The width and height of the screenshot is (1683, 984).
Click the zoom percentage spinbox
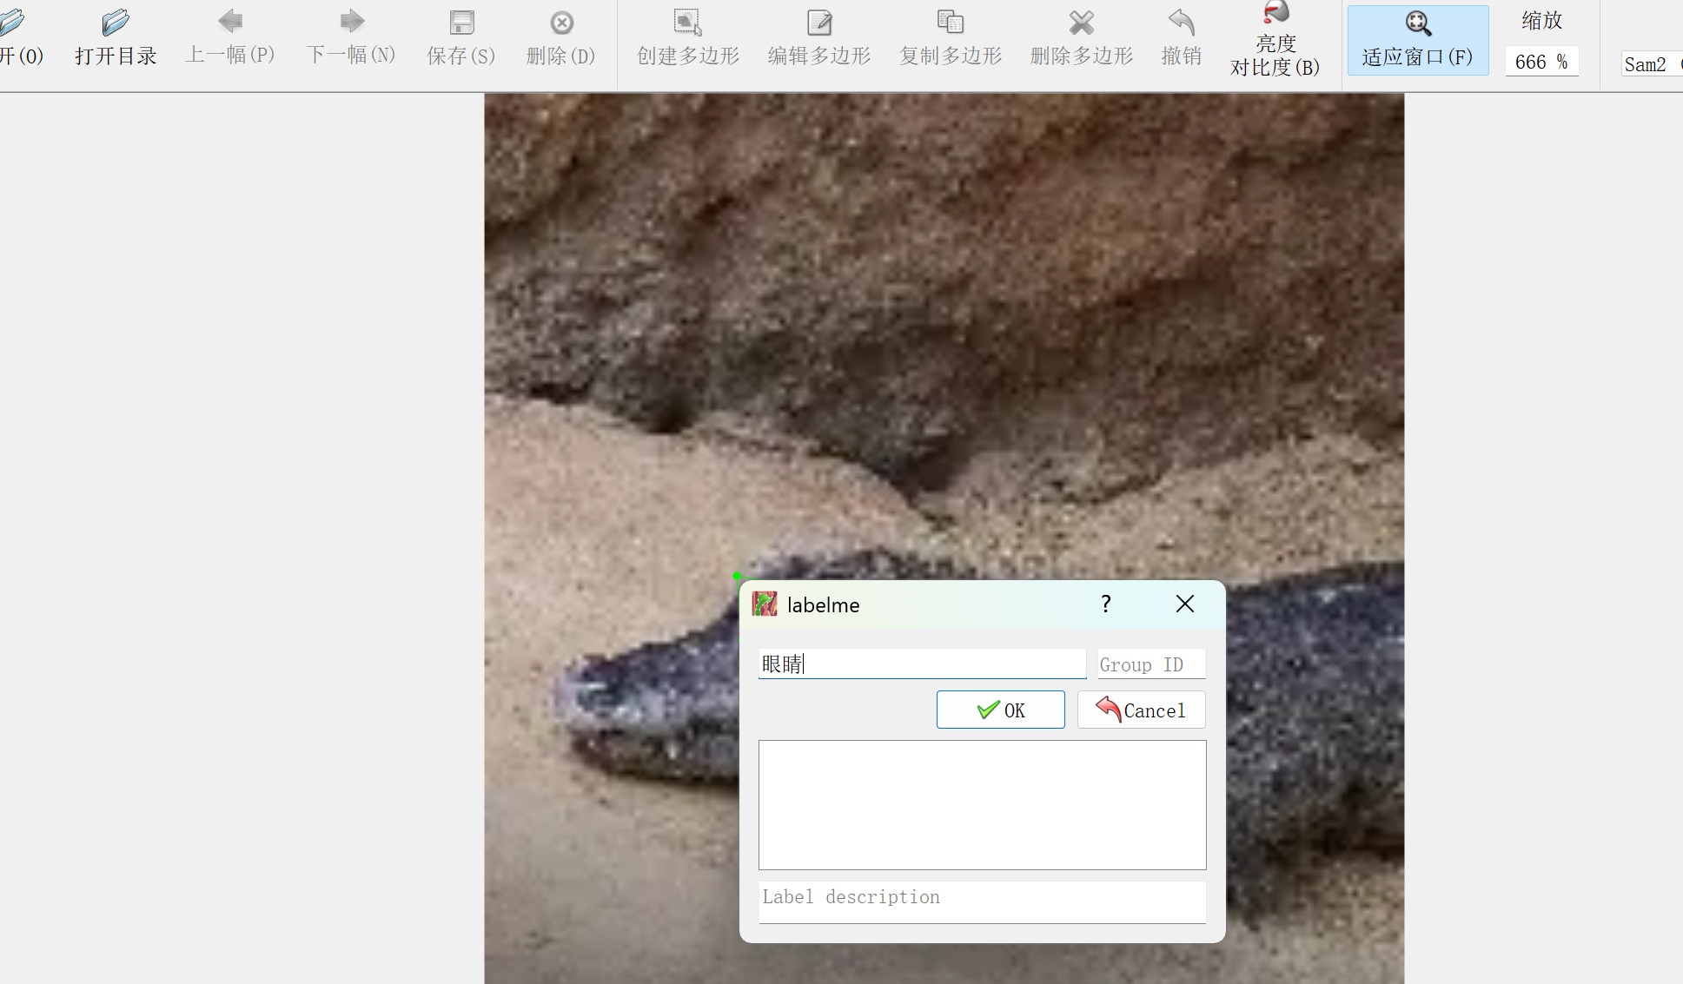click(1541, 62)
